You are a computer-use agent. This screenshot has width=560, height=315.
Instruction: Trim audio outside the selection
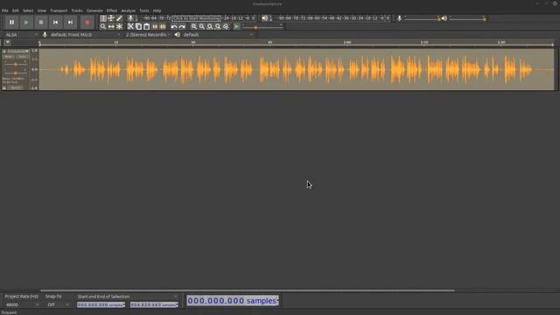pos(155,26)
